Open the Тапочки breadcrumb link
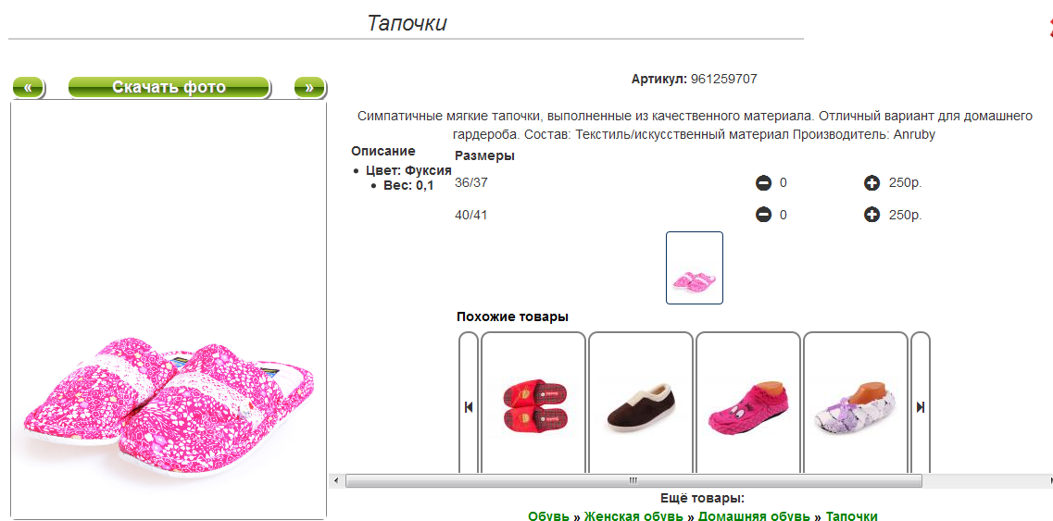This screenshot has height=521, width=1053. tap(851, 515)
